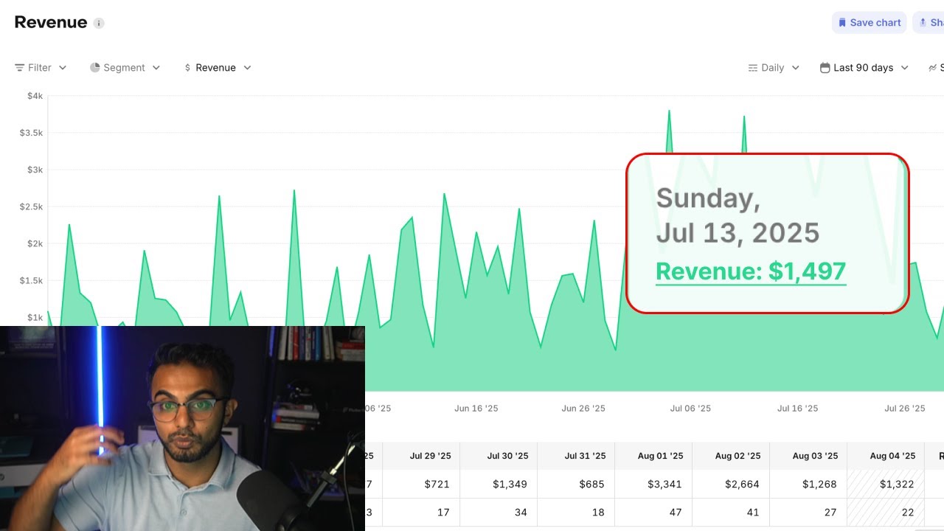Click the Jun 26 '25 axis label
Screen dimensions: 944x531
[583, 408]
